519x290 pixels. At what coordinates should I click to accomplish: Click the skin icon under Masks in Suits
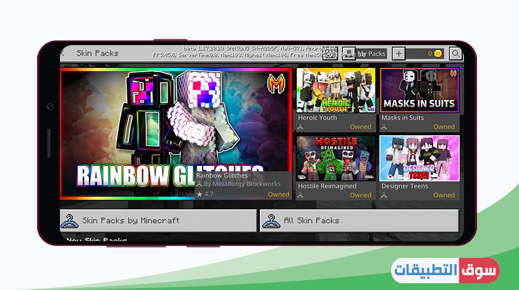[384, 127]
